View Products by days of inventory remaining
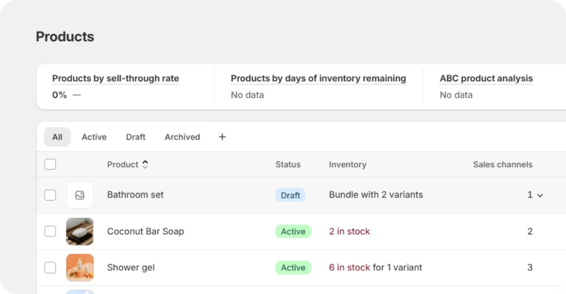The height and width of the screenshot is (294, 566). pyautogui.click(x=318, y=78)
